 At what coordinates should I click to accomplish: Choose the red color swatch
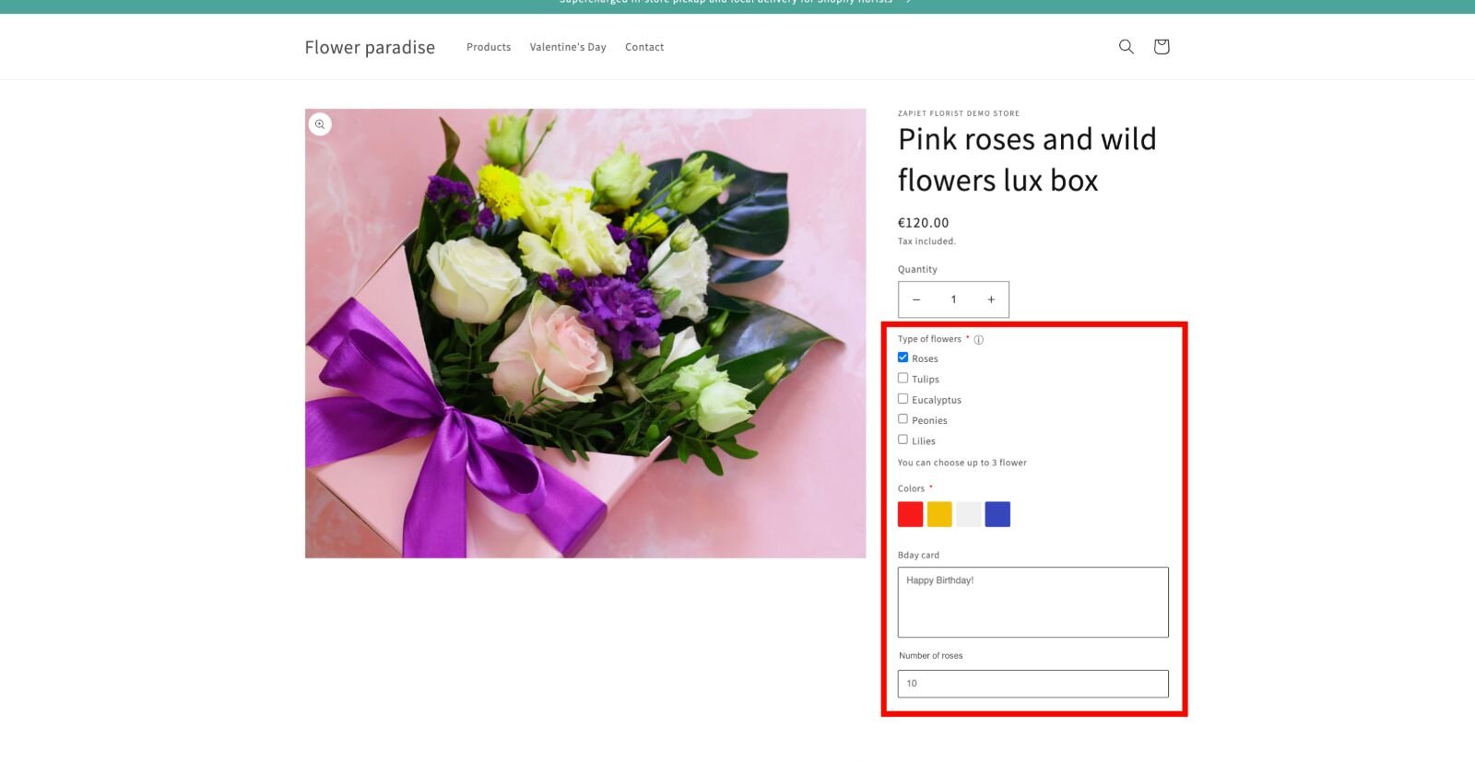910,514
